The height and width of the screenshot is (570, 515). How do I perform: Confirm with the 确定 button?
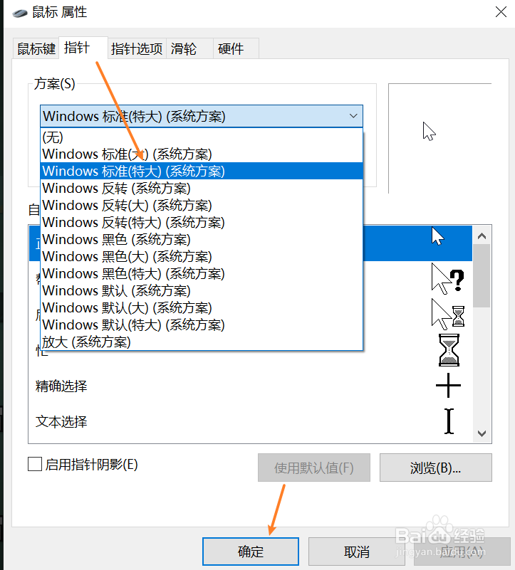[x=251, y=551]
